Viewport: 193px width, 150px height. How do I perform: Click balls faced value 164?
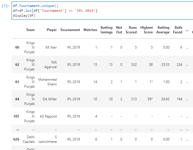pyautogui.click(x=179, y=99)
